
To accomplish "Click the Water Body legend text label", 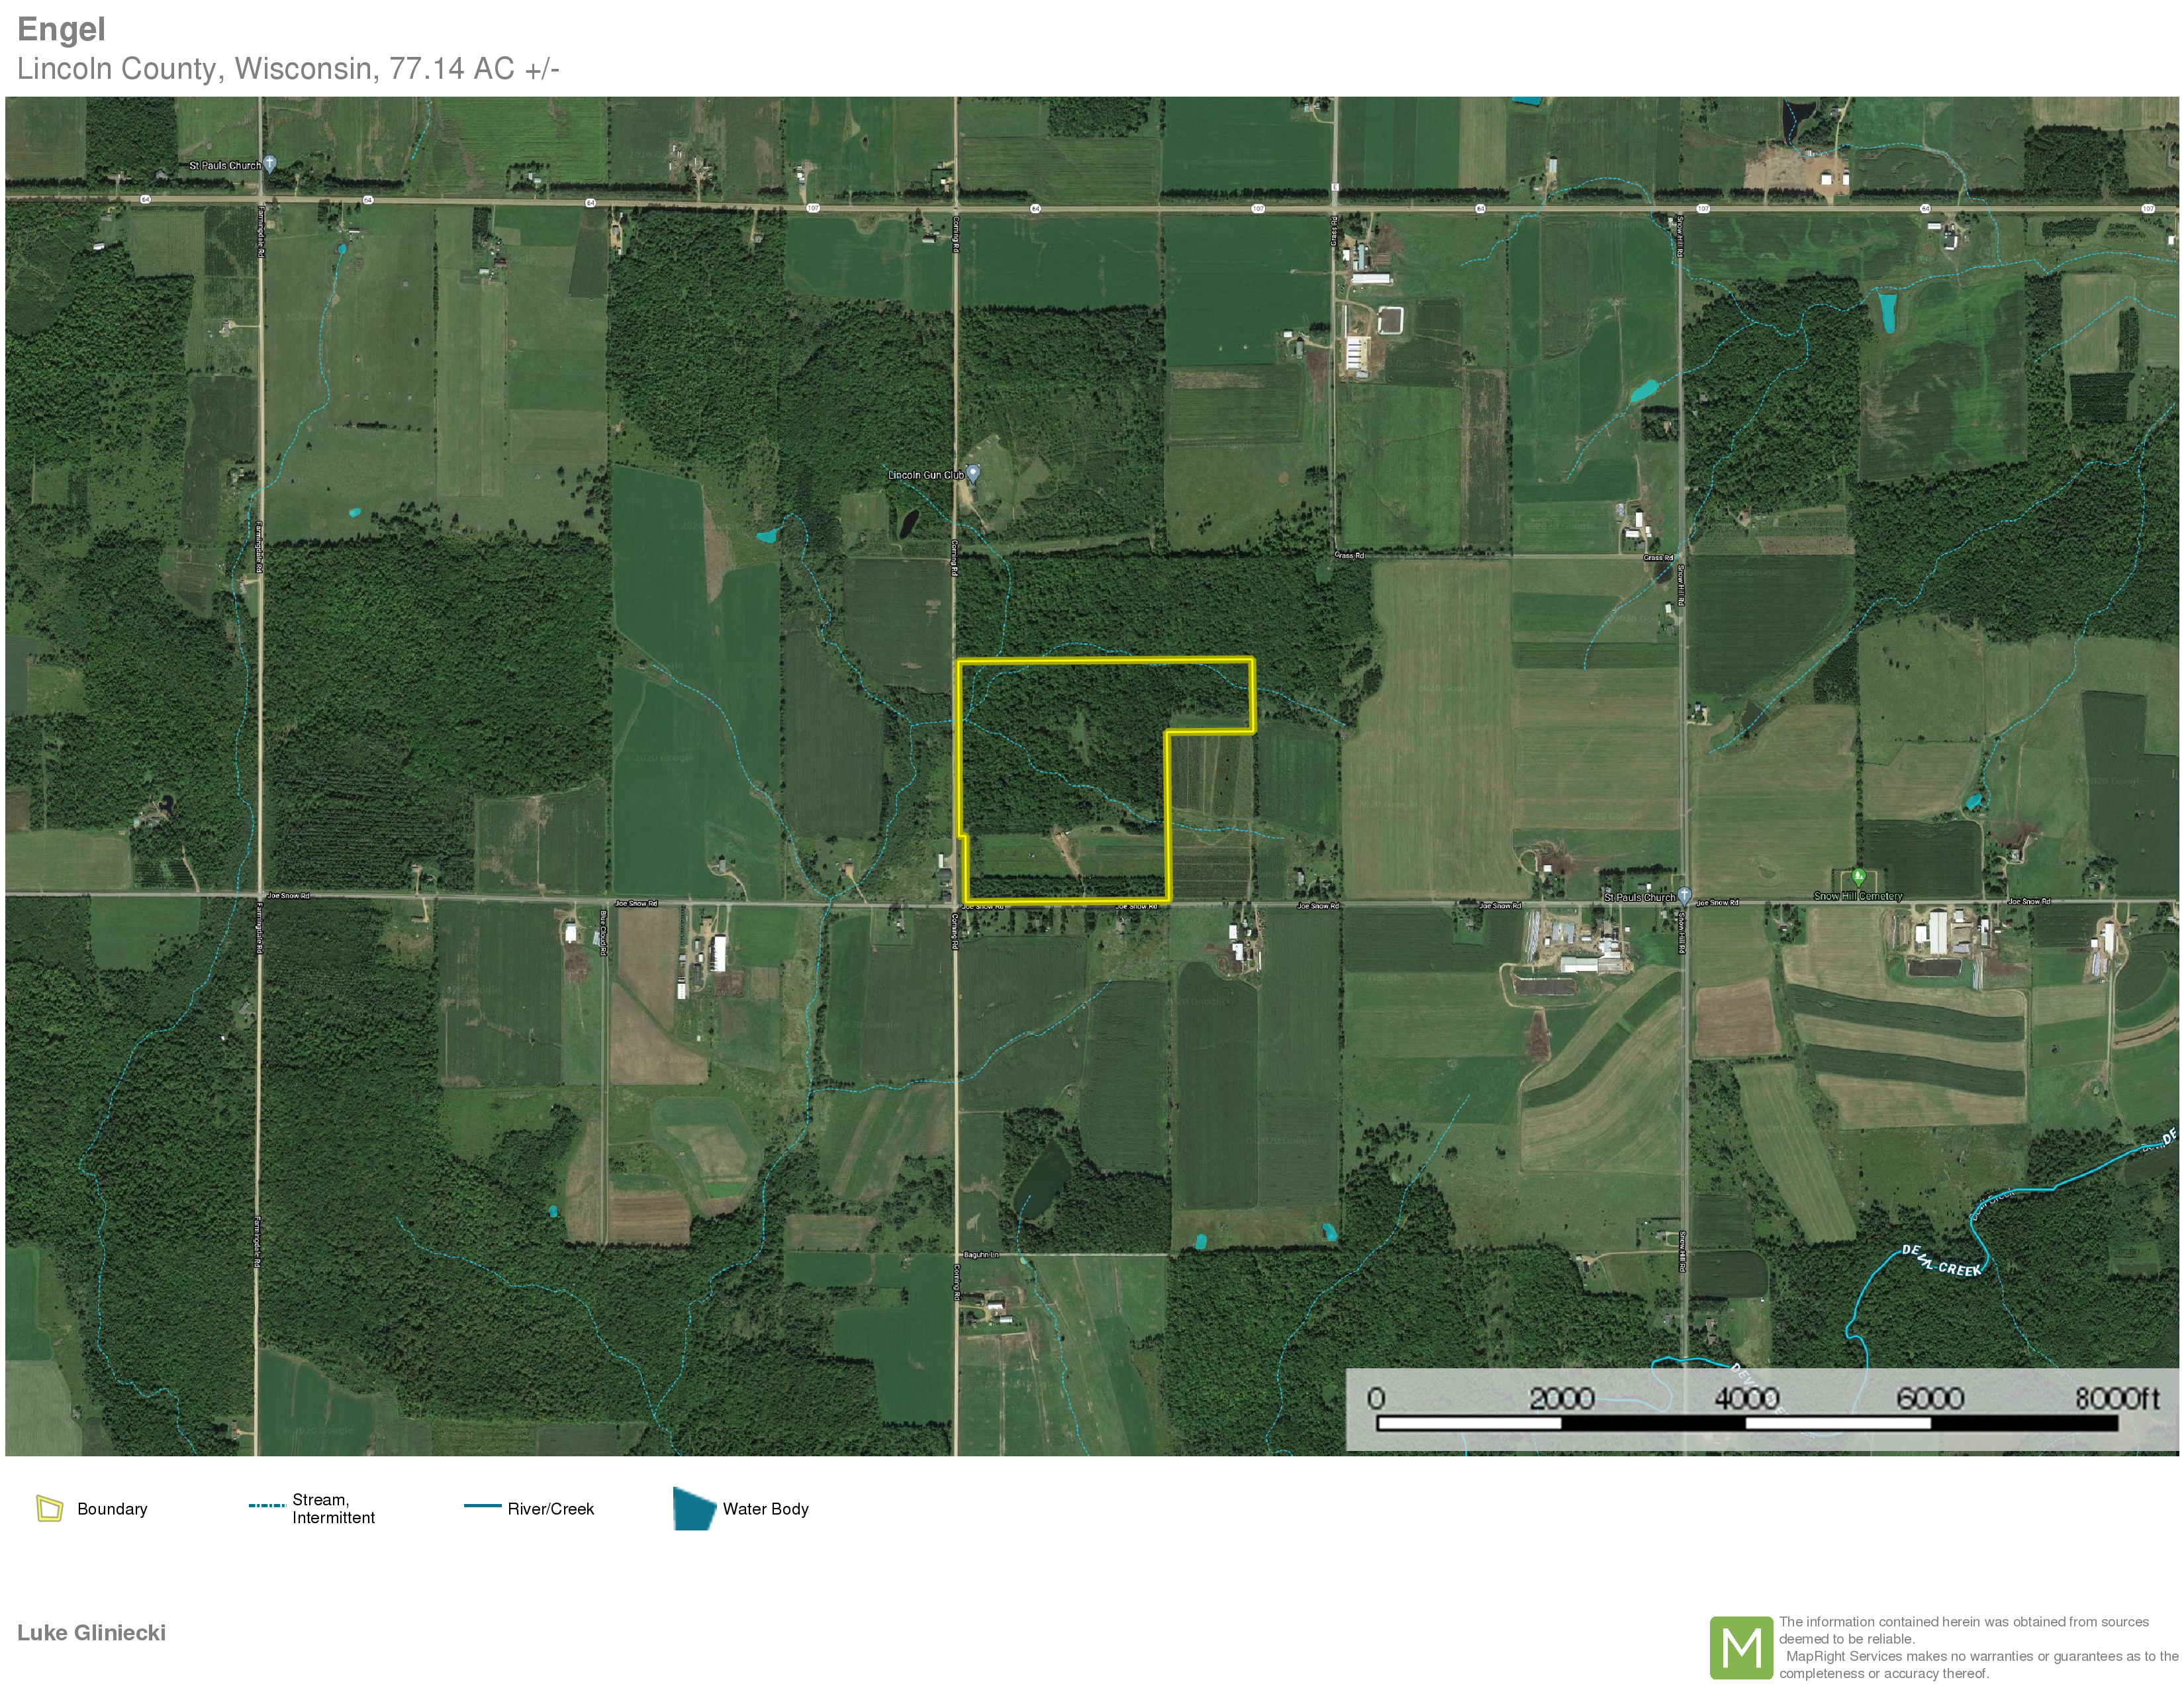I will coord(765,1509).
